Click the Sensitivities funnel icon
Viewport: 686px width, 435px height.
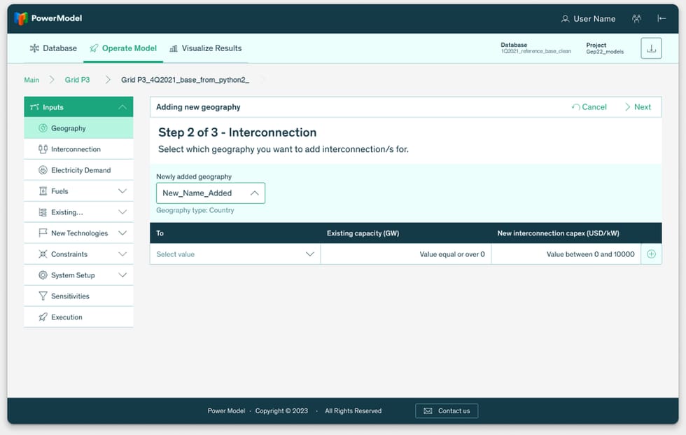click(x=43, y=296)
